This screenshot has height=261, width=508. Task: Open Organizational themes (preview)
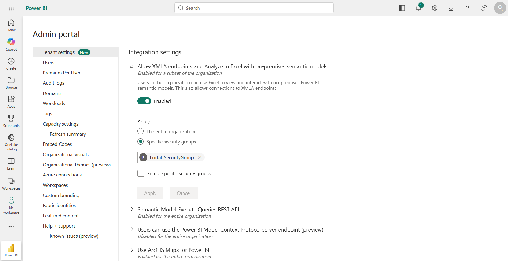[77, 165]
